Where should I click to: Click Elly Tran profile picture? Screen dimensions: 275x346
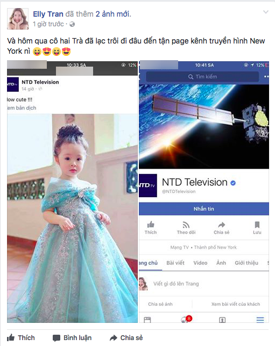tap(18, 19)
